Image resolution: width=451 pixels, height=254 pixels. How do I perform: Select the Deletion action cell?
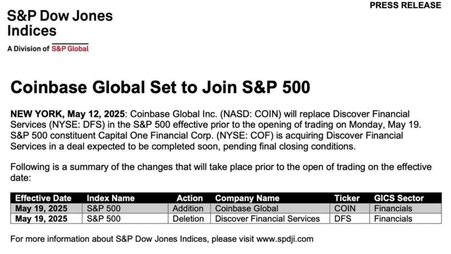pyautogui.click(x=188, y=219)
